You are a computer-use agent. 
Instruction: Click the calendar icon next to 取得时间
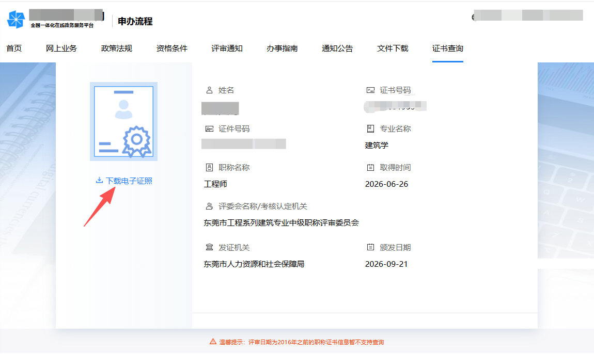[x=370, y=167]
